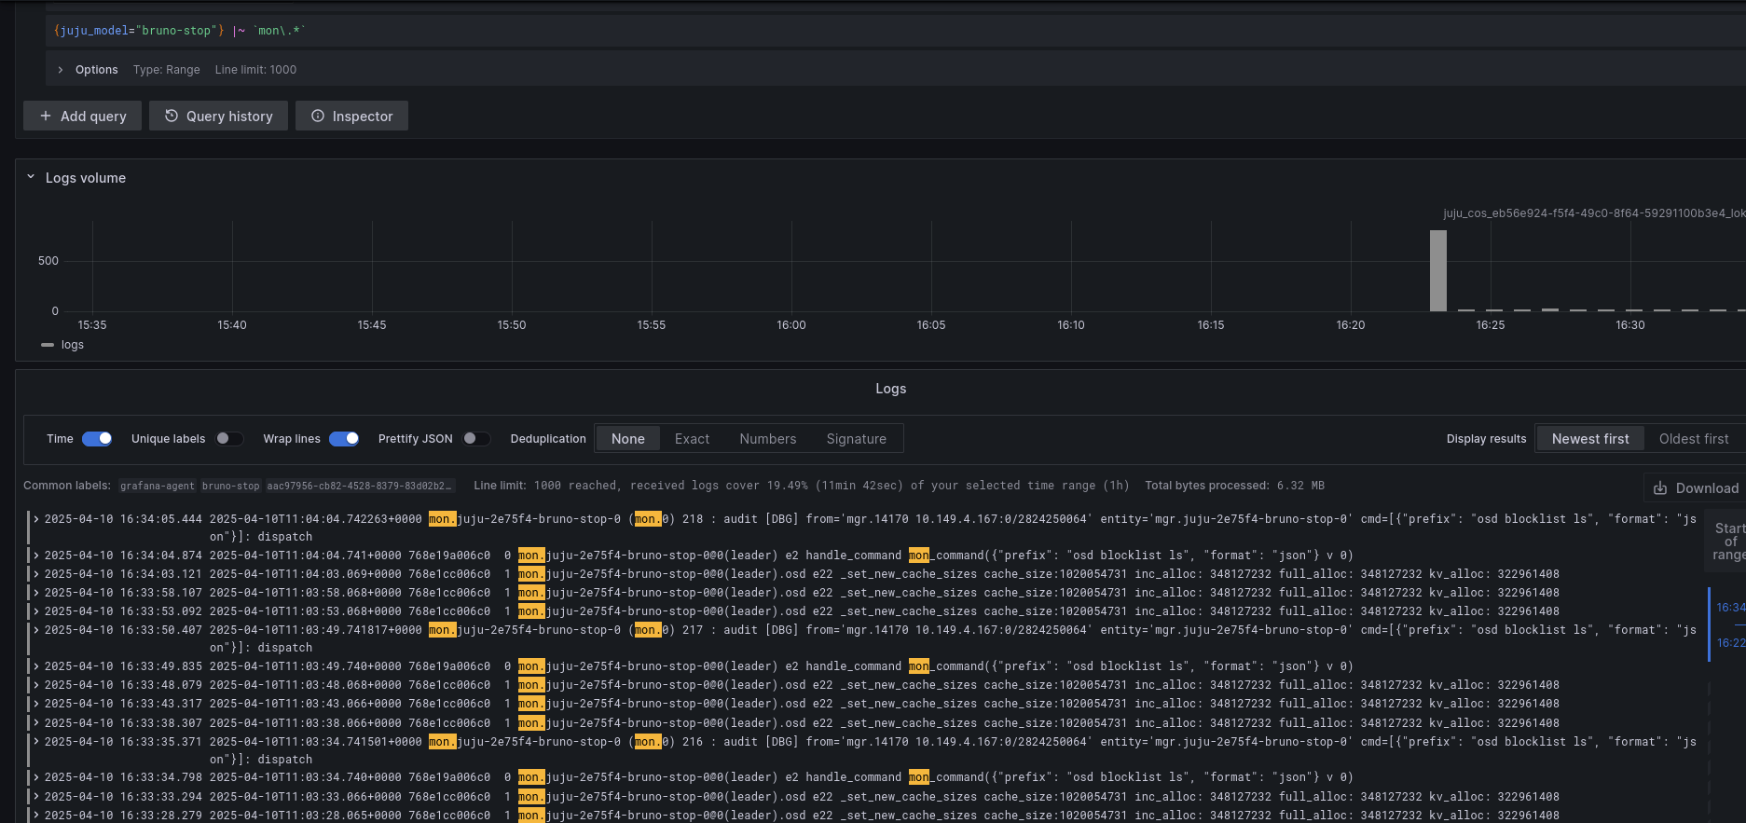The height and width of the screenshot is (823, 1746).
Task: Sort results Oldest first
Action: [1693, 439]
